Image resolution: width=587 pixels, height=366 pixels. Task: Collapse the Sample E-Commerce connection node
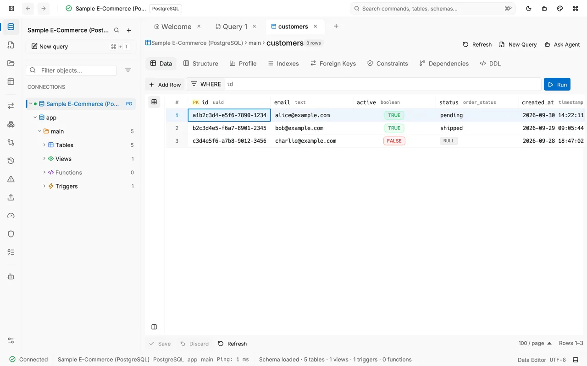click(31, 104)
